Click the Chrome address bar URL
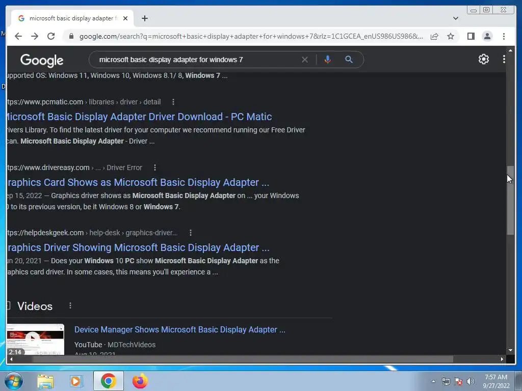 coord(251,36)
